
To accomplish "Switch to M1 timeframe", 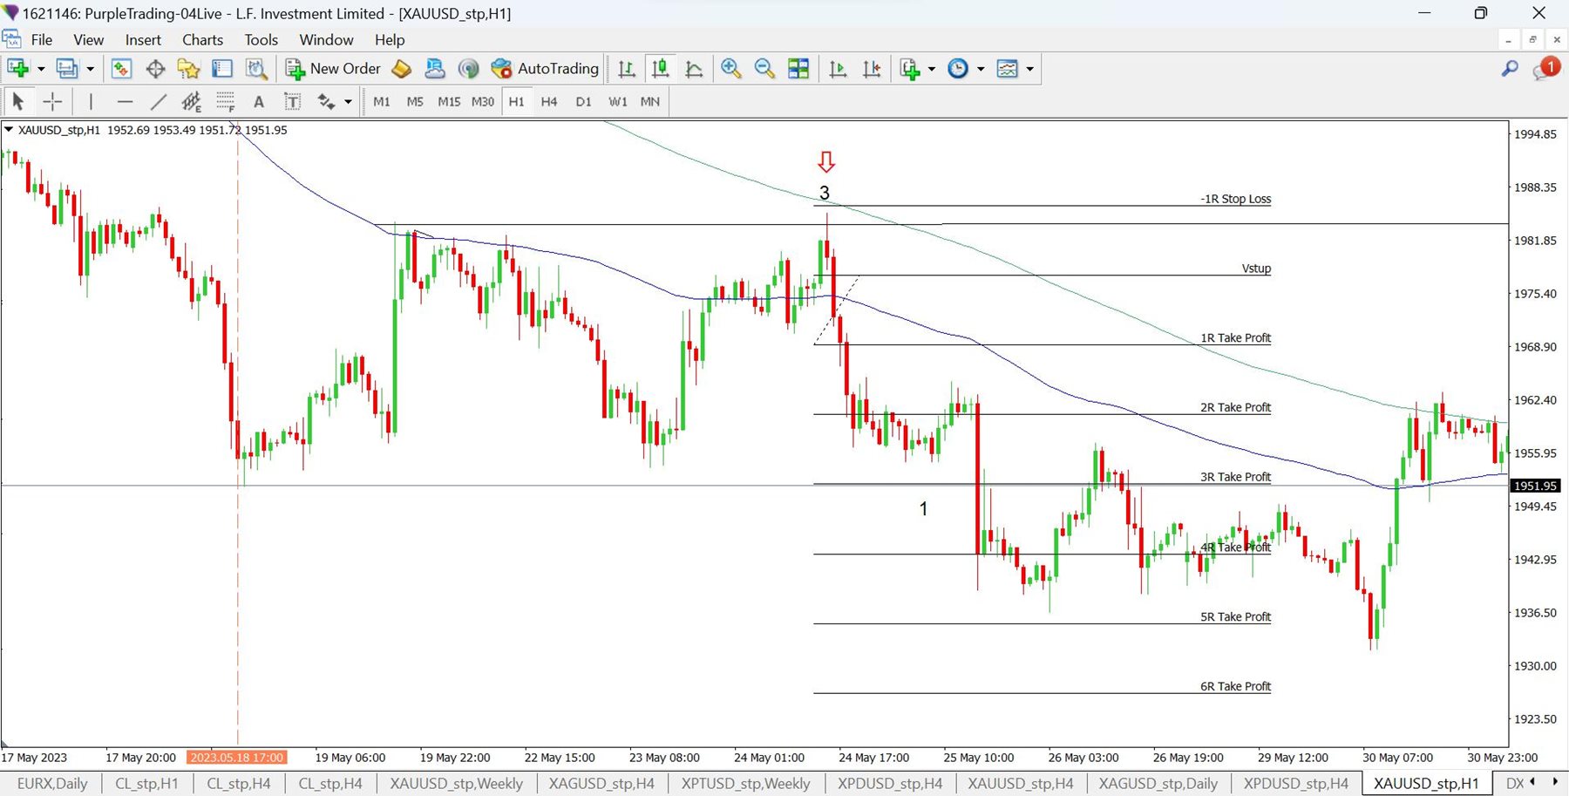I will 382,102.
